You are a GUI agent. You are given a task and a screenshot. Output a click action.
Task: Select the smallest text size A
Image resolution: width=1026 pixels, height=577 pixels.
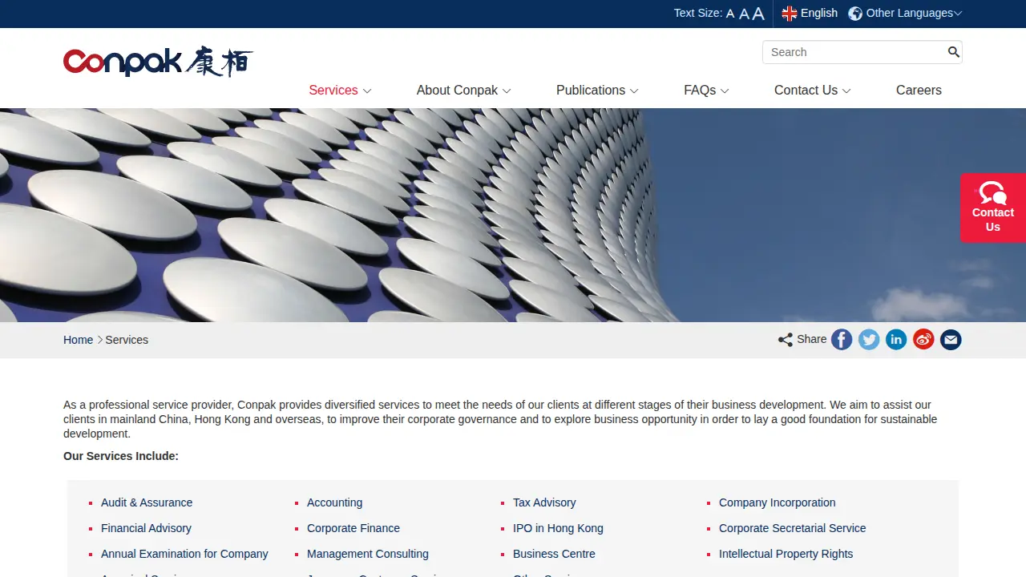click(730, 14)
